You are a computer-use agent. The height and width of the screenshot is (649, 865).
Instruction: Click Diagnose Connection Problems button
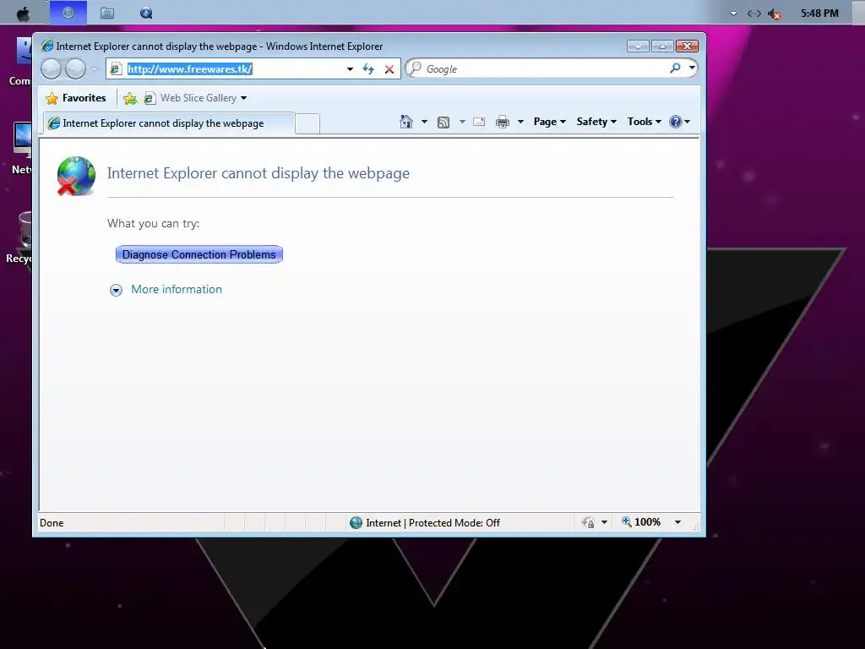coord(199,254)
